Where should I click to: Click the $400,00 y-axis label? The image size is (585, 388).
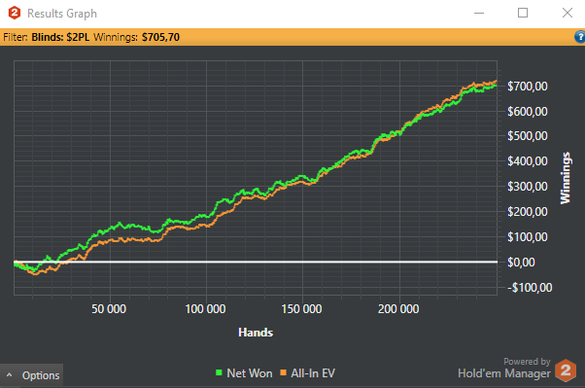[527, 161]
